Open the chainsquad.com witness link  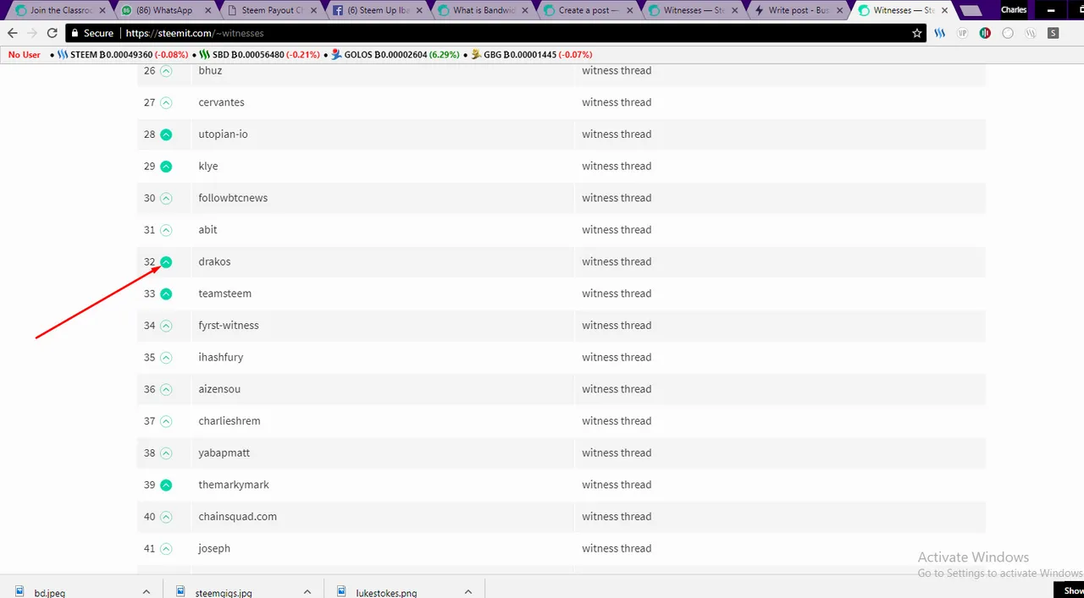click(x=237, y=517)
